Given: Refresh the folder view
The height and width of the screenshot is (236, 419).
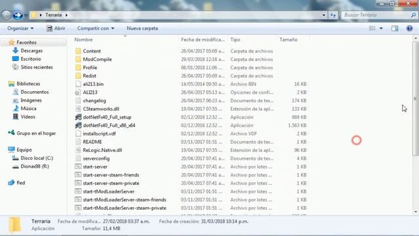Looking at the screenshot, I should click(x=333, y=15).
